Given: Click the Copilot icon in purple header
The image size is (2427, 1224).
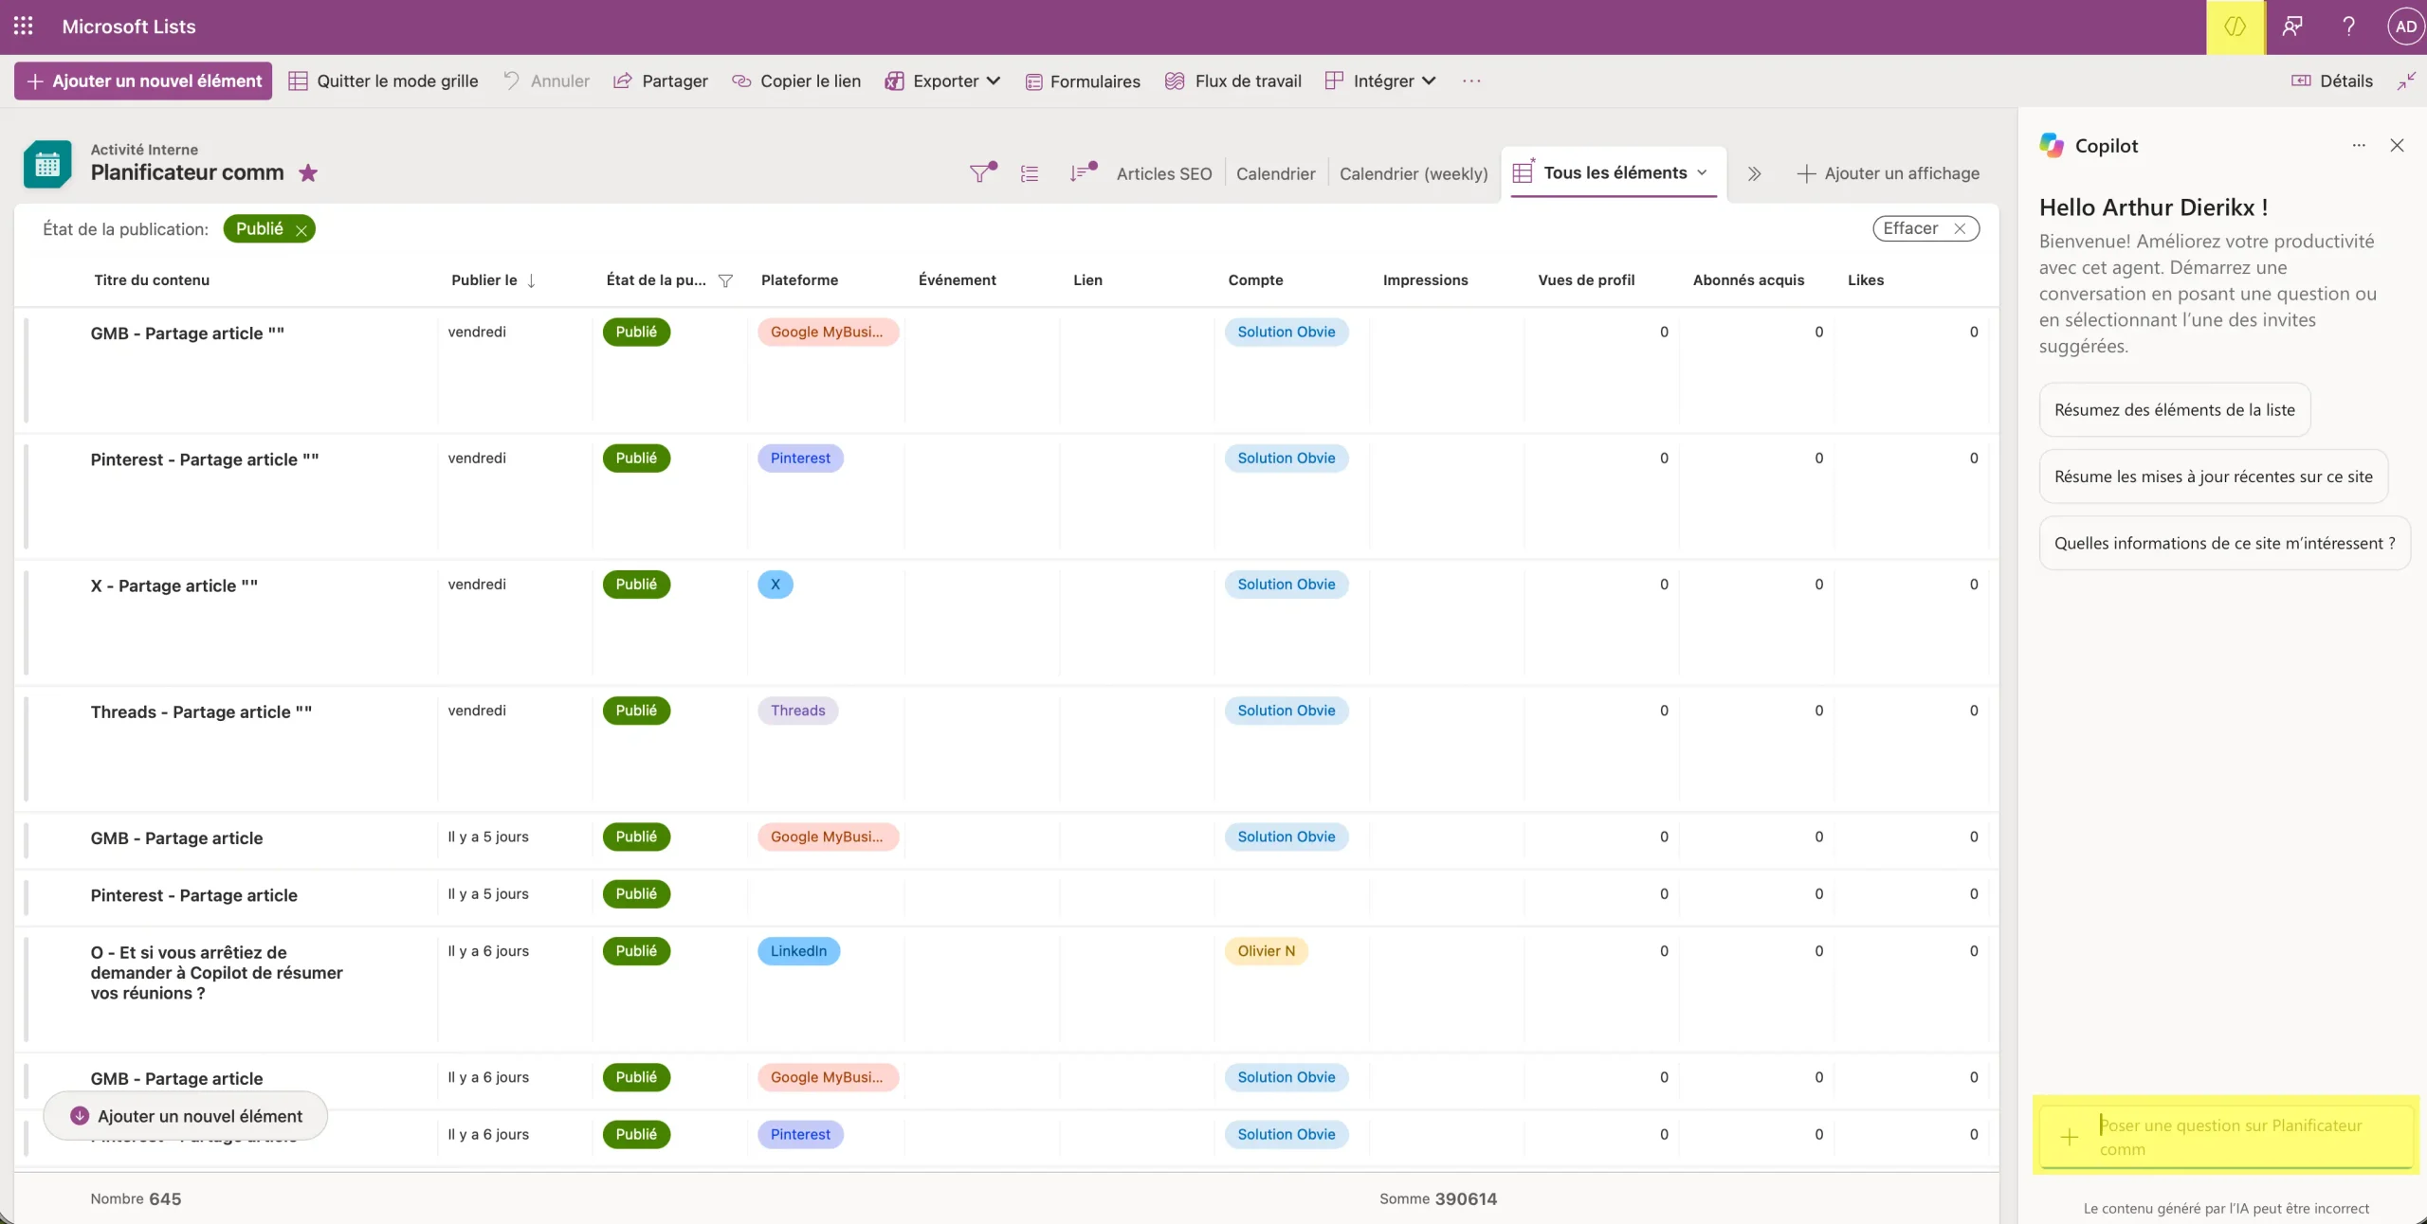Looking at the screenshot, I should click(2235, 26).
